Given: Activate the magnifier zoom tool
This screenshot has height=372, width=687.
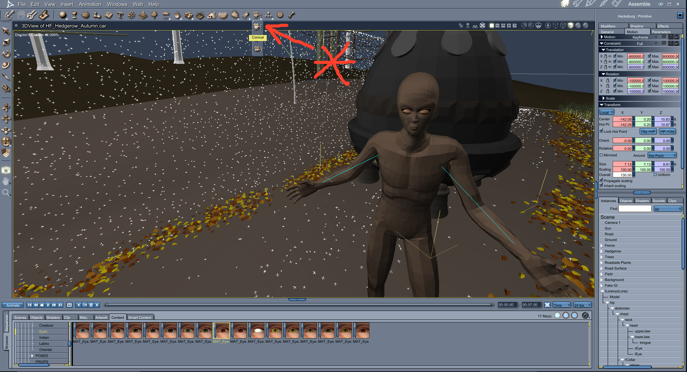Looking at the screenshot, I should pyautogui.click(x=6, y=193).
